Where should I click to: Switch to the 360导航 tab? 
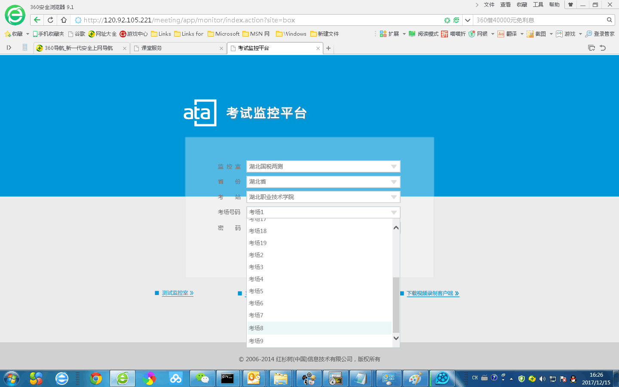click(82, 48)
